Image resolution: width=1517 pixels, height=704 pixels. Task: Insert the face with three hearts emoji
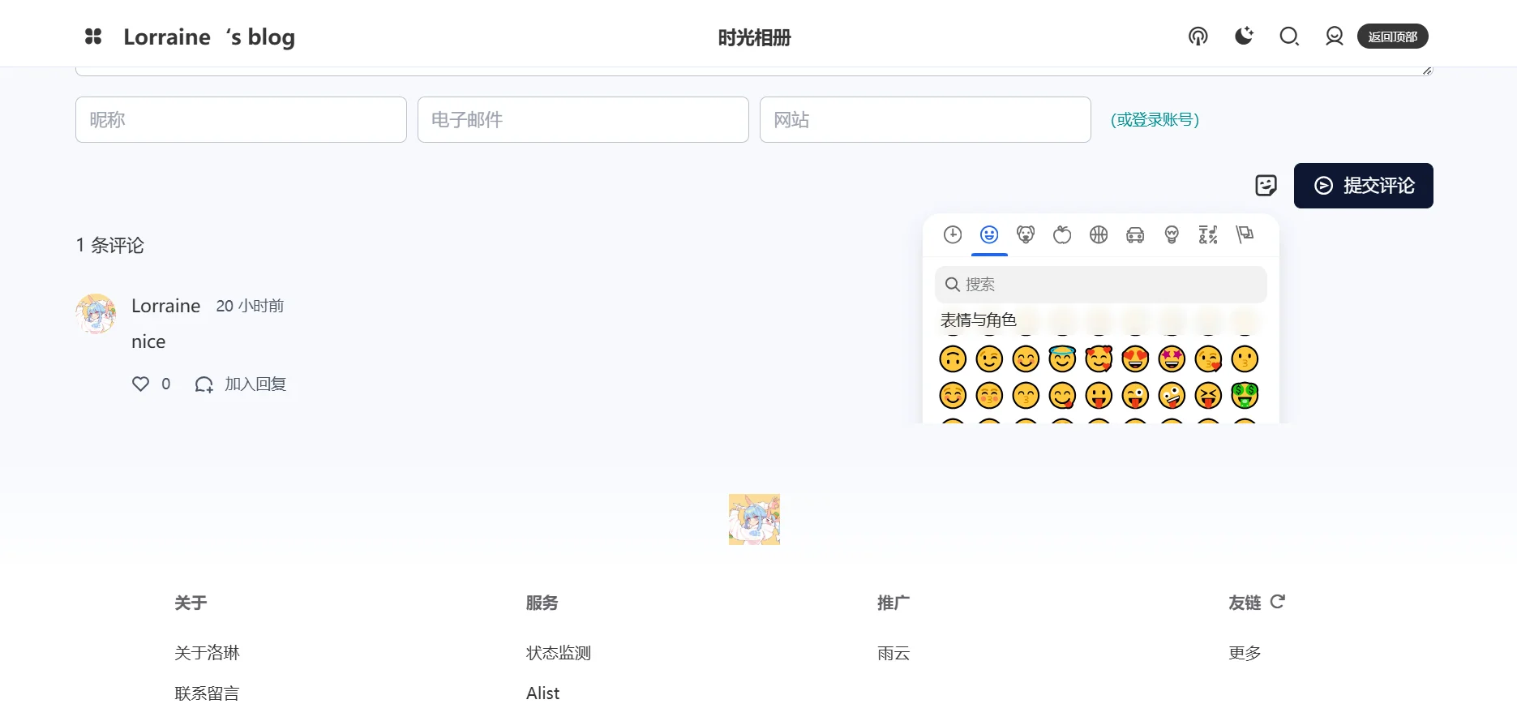(1099, 358)
